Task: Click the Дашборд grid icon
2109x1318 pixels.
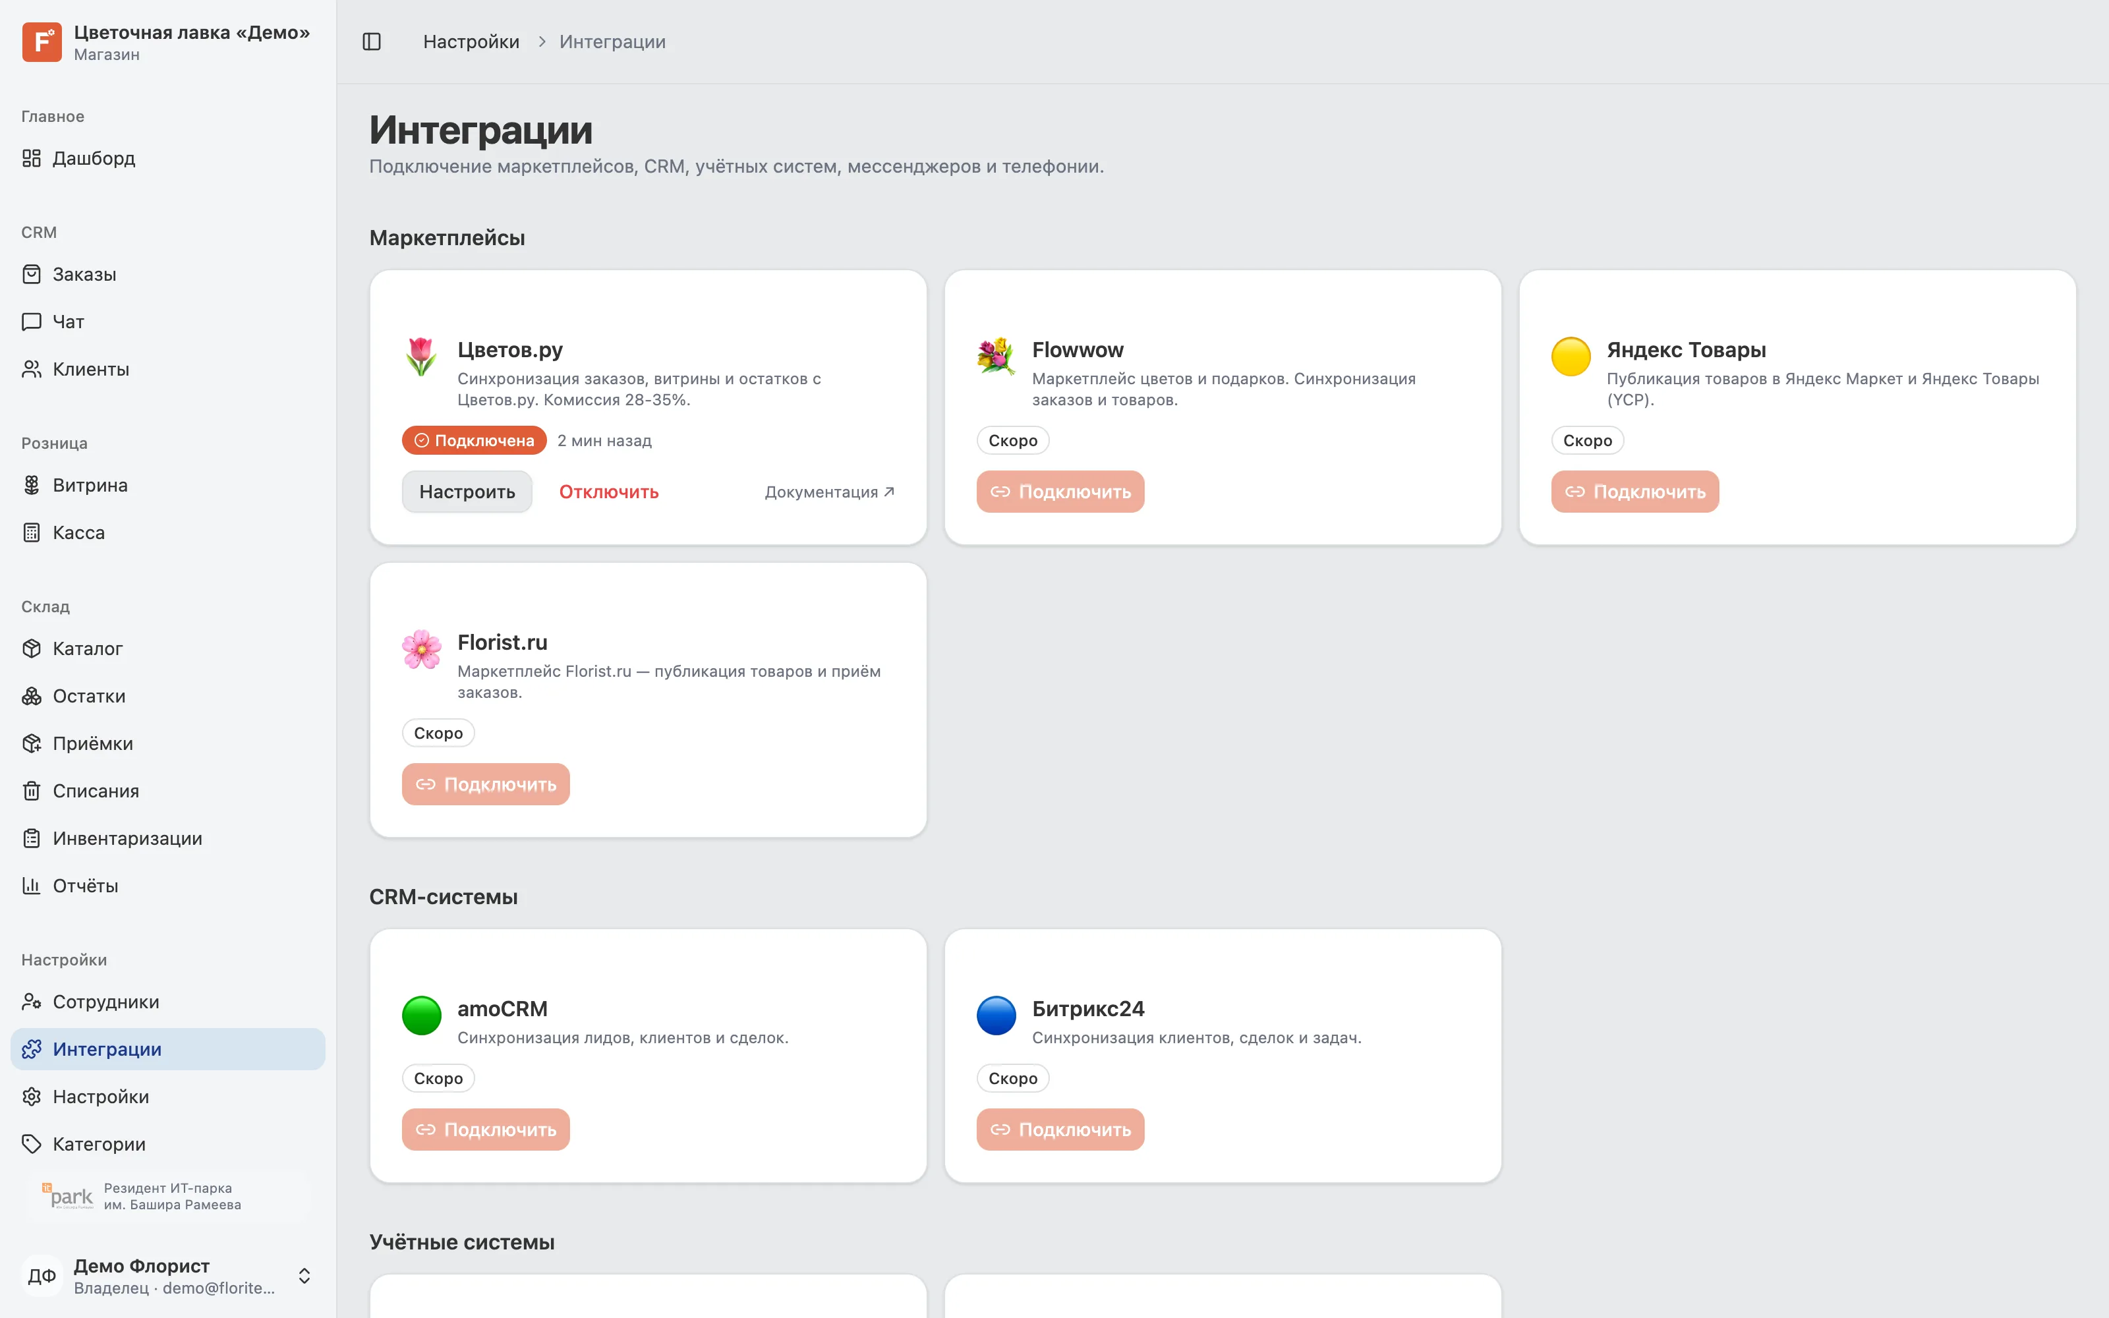Action: 32,158
